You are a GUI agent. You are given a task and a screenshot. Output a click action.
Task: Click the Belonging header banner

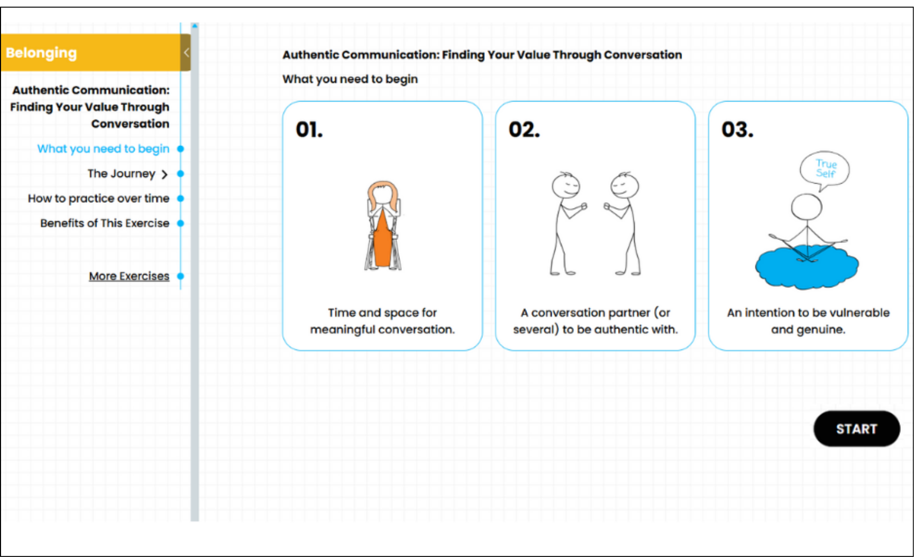pos(90,53)
